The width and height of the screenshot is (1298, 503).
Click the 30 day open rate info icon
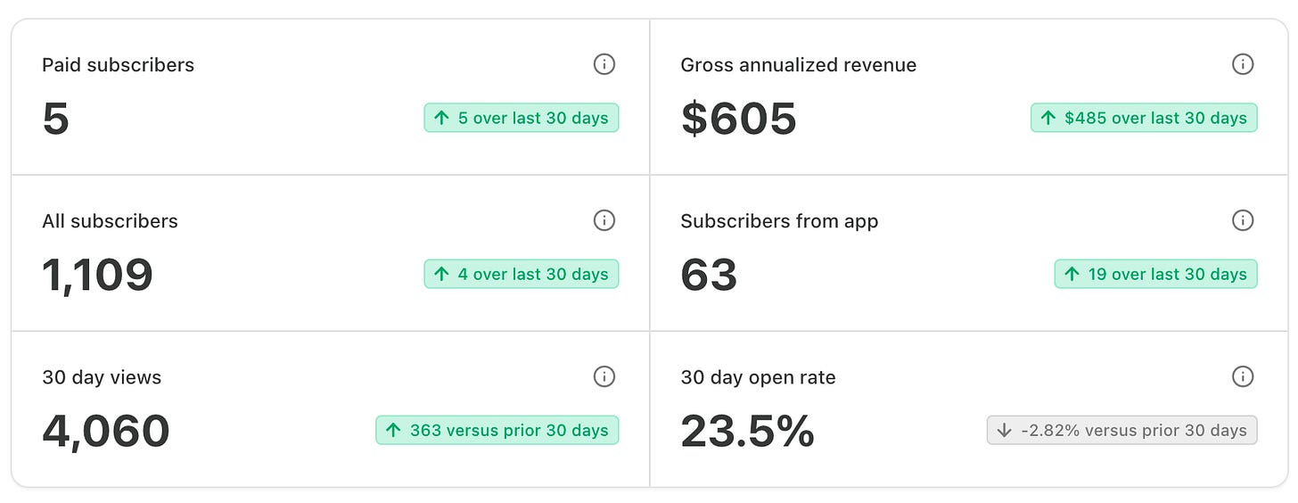pos(1243,376)
